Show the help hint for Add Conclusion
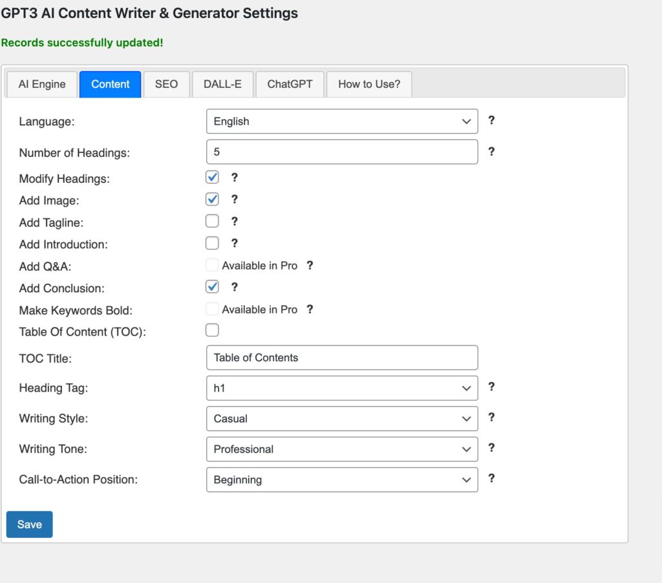 234,287
